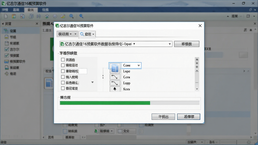Image resolution: width=258 pixels, height=145 pixels.
Task: Collapse the left panel using its header triangle
Action: click(3, 24)
